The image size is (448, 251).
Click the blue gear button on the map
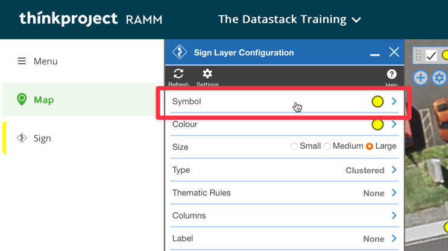tap(439, 78)
